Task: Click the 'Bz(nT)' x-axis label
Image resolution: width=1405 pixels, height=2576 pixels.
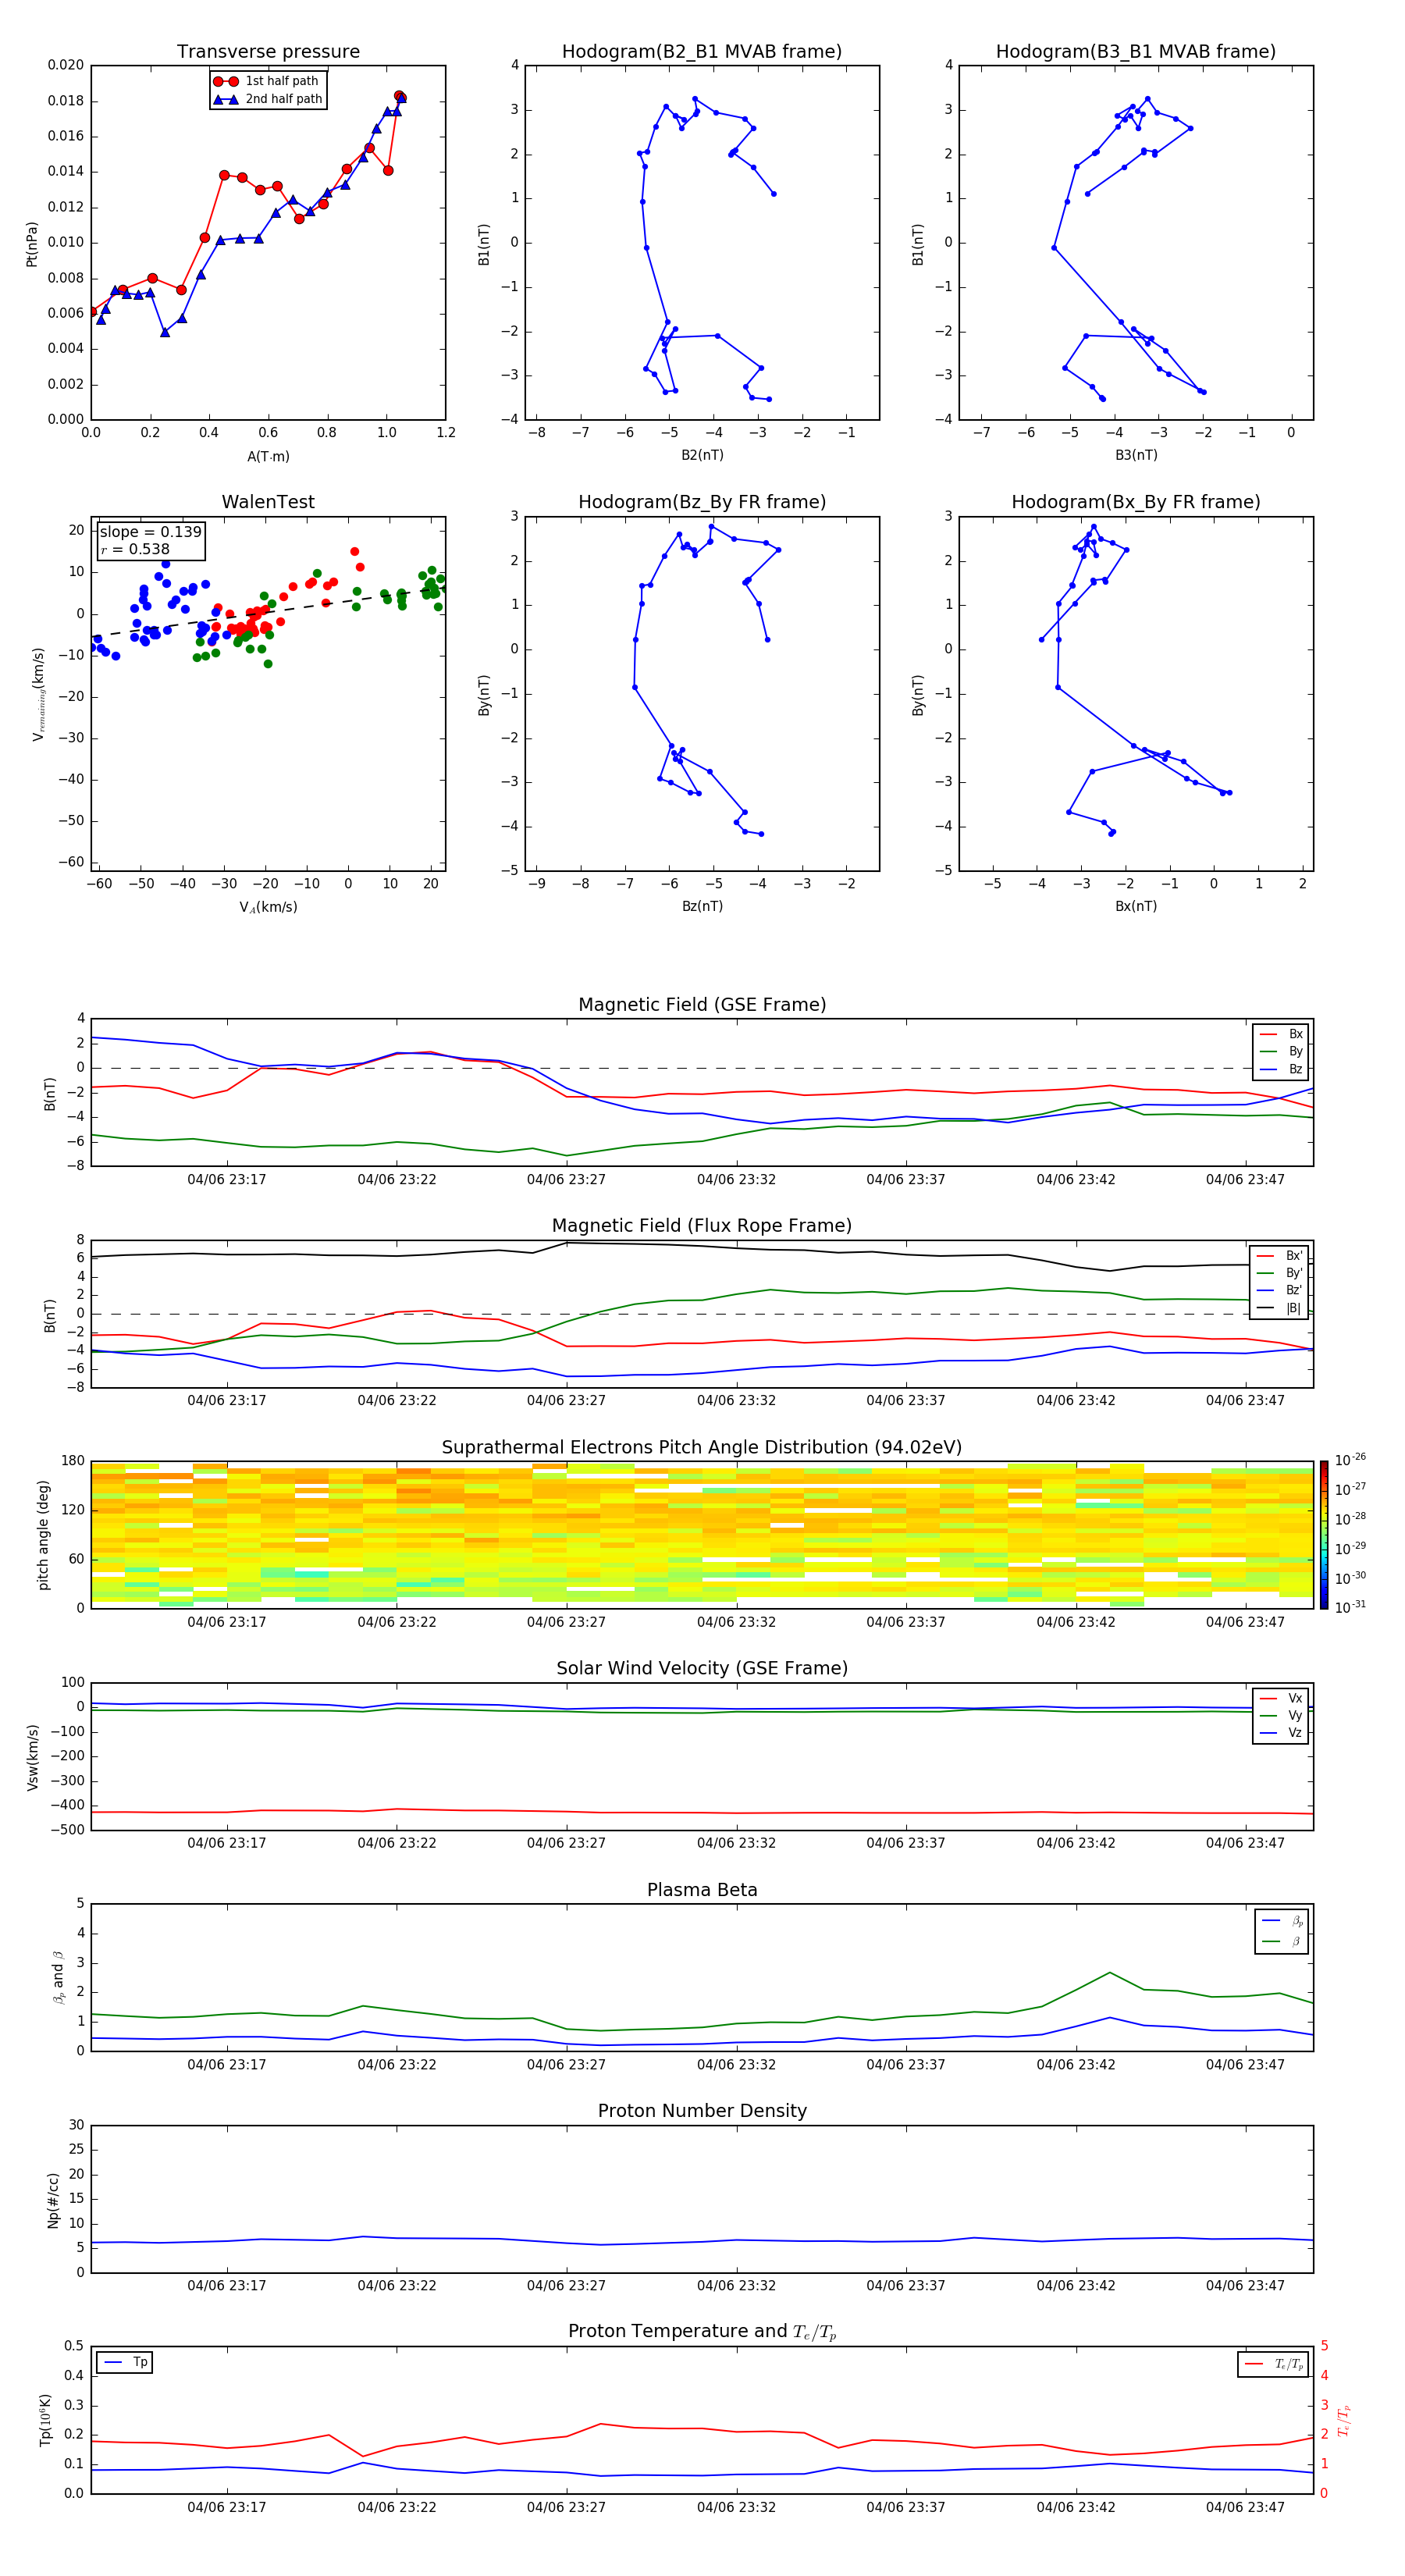Action: 702,906
